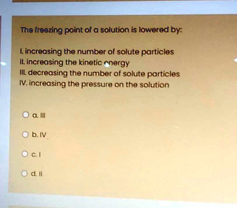Image resolution: width=237 pixels, height=208 pixels.
Task: Click statement IV about increasing pressure
Action: [x=95, y=84]
